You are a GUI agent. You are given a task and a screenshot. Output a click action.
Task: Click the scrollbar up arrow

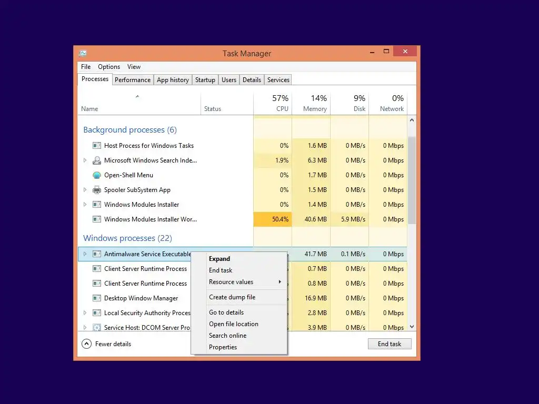tap(412, 120)
